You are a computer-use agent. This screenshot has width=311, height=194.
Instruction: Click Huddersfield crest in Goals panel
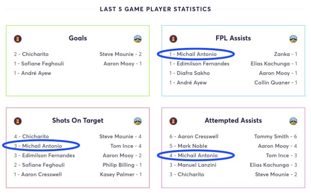click(138, 39)
